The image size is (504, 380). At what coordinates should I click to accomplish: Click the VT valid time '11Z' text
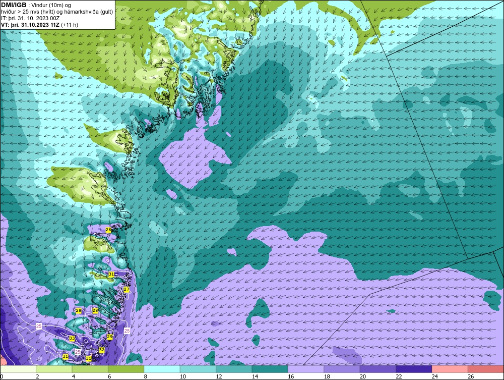click(x=30, y=25)
